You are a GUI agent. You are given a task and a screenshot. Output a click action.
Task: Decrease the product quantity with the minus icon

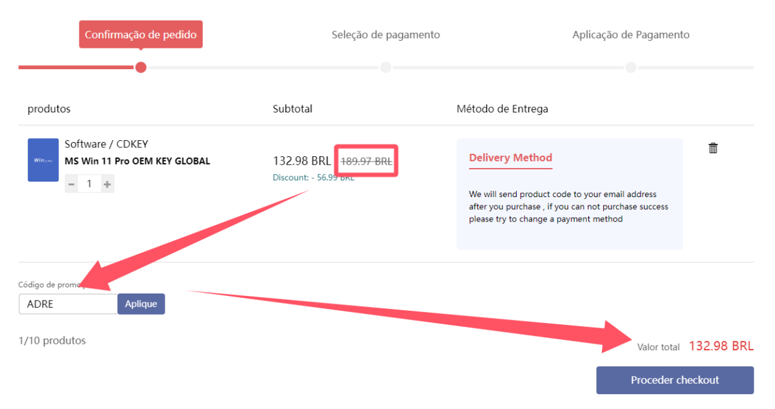pos(72,184)
